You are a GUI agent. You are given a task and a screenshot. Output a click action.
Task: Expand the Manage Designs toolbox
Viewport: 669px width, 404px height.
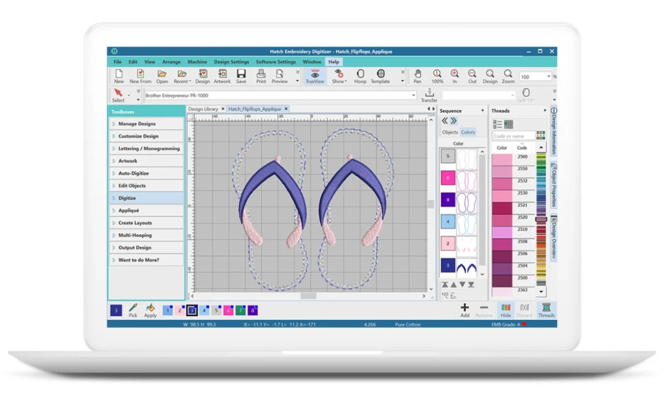click(146, 124)
